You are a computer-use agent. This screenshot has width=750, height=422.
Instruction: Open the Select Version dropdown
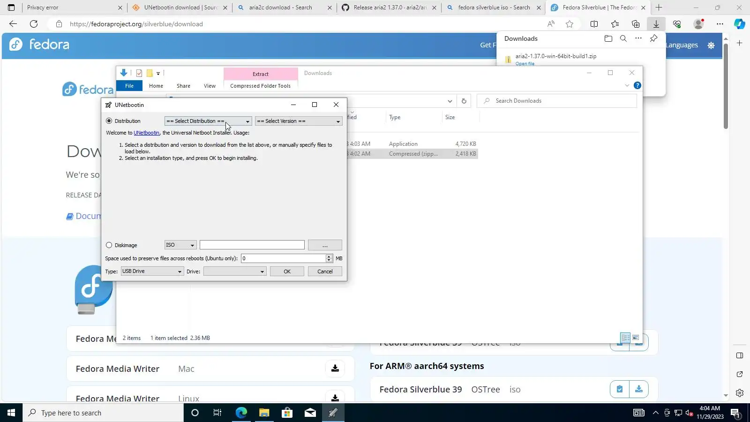[299, 121]
